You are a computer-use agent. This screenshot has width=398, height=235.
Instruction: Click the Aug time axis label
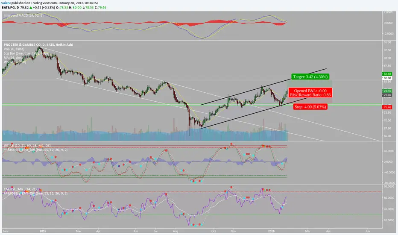pos(175,231)
